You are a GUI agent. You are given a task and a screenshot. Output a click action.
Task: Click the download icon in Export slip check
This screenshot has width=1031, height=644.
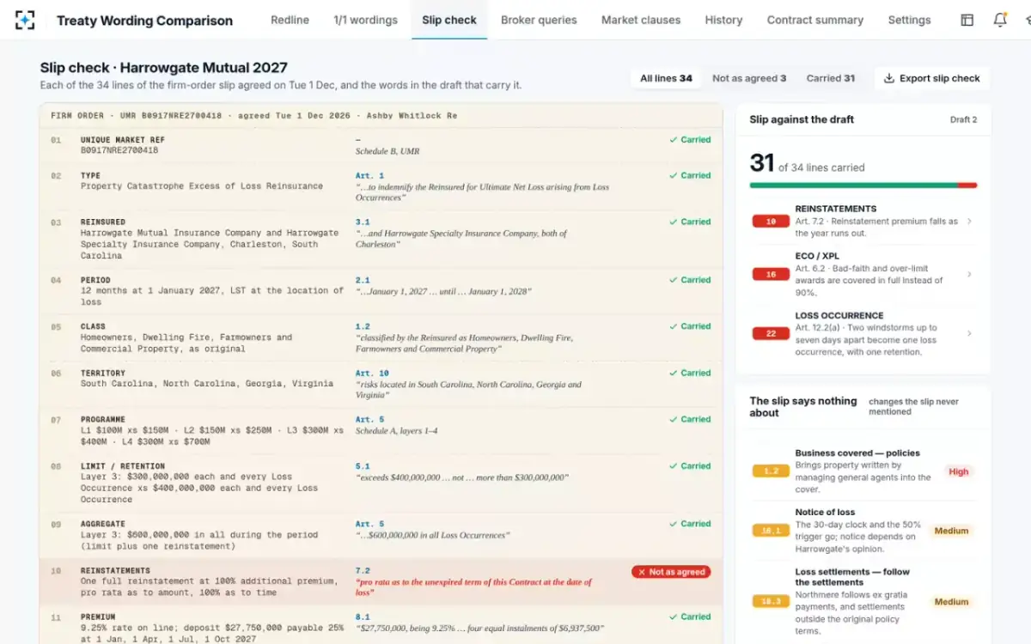(889, 78)
